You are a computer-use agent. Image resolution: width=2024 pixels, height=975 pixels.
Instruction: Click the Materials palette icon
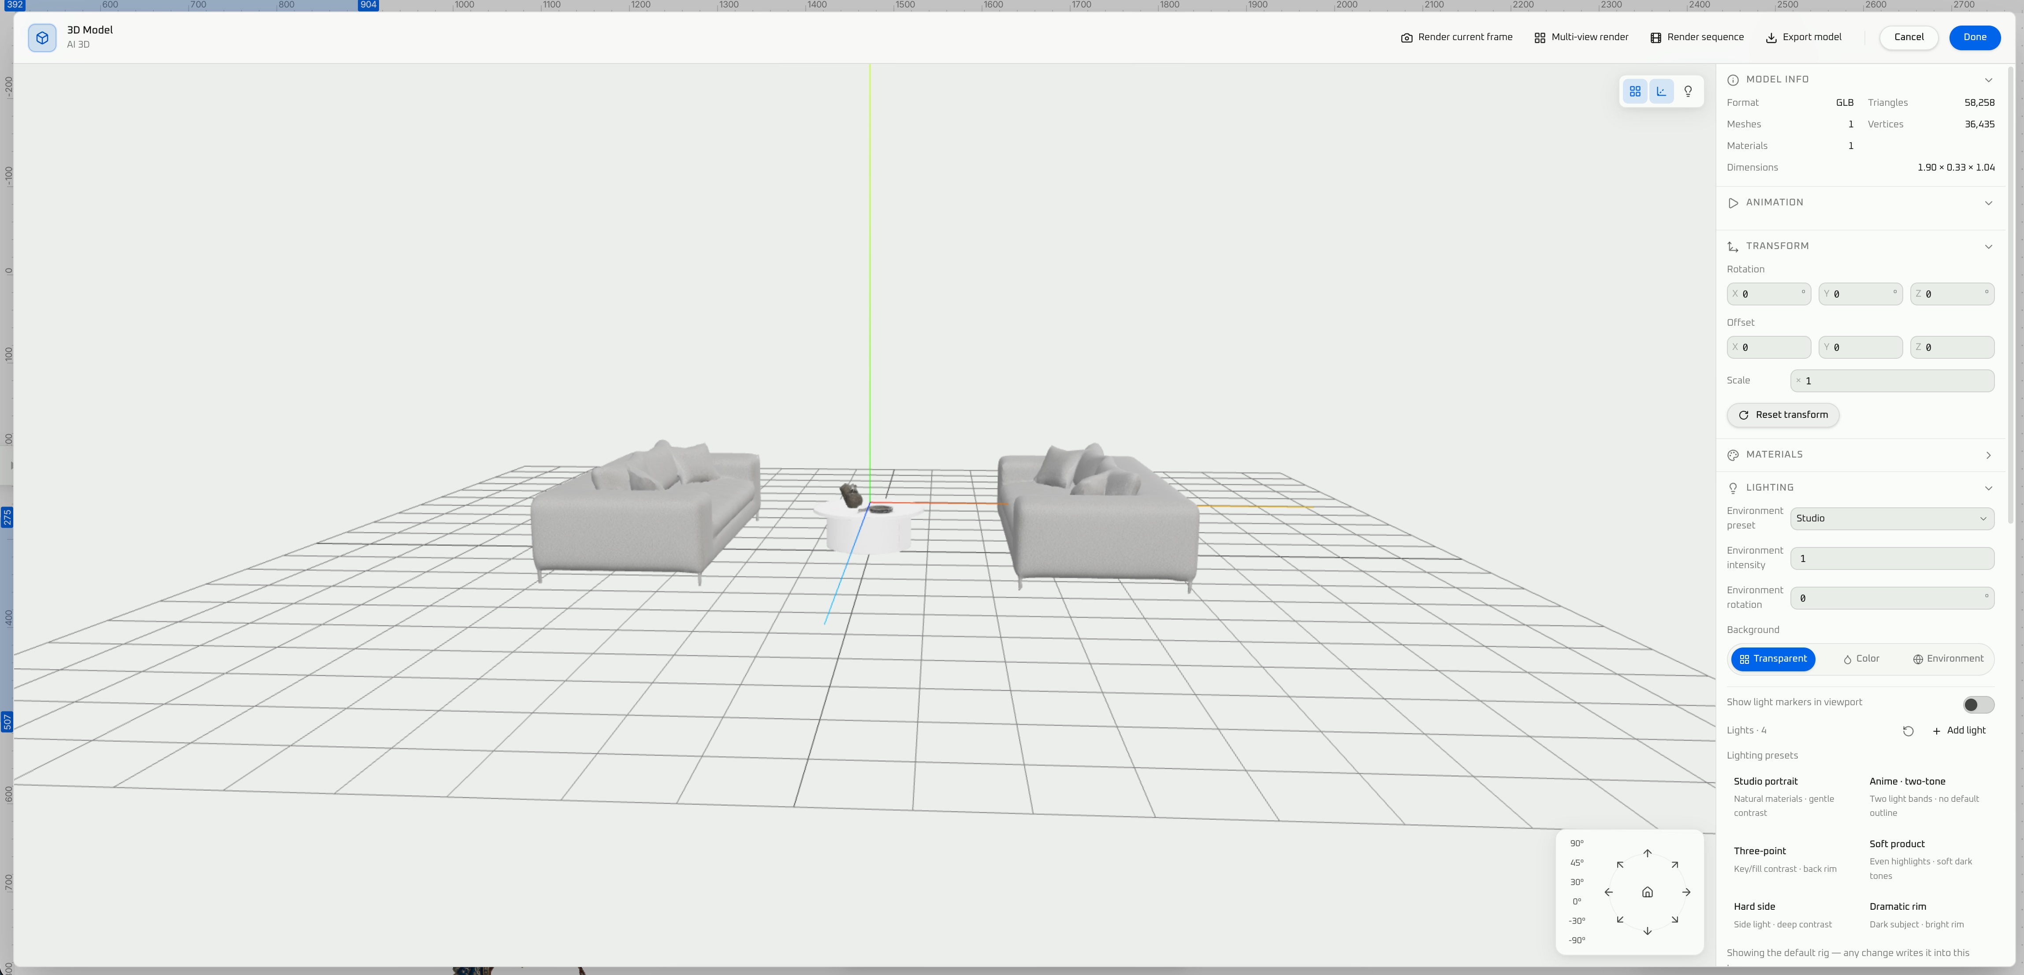pyautogui.click(x=1733, y=455)
